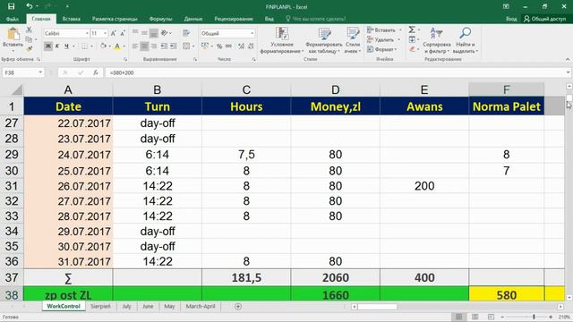Click the fill color bucket icon
The height and width of the screenshot is (322, 573).
pos(104,47)
